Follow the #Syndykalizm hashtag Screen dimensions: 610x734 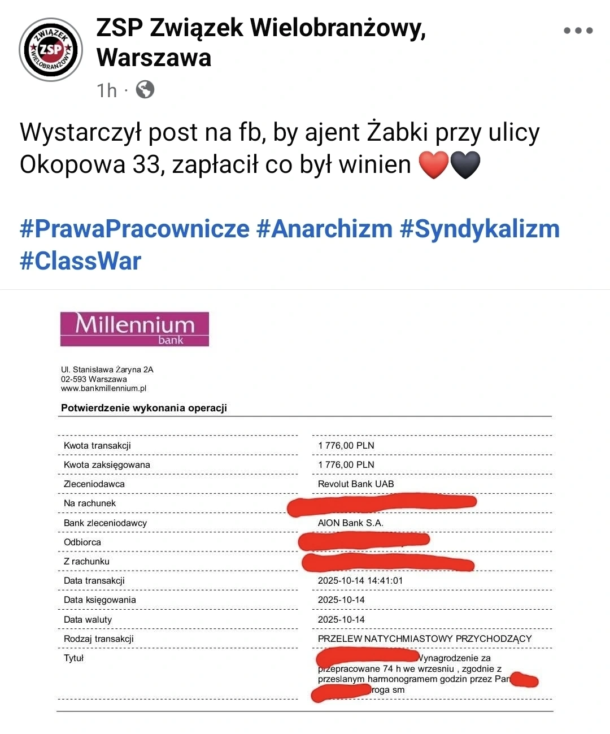(480, 229)
